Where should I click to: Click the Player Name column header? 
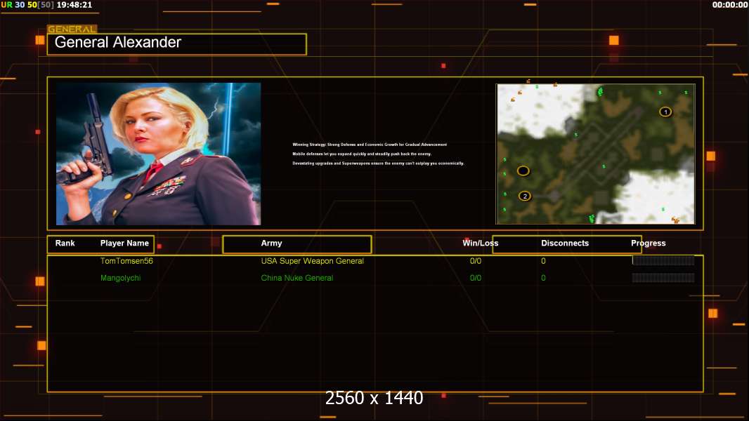(124, 243)
